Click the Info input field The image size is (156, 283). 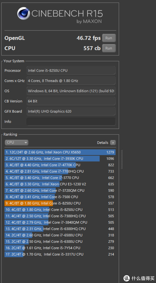71,121
